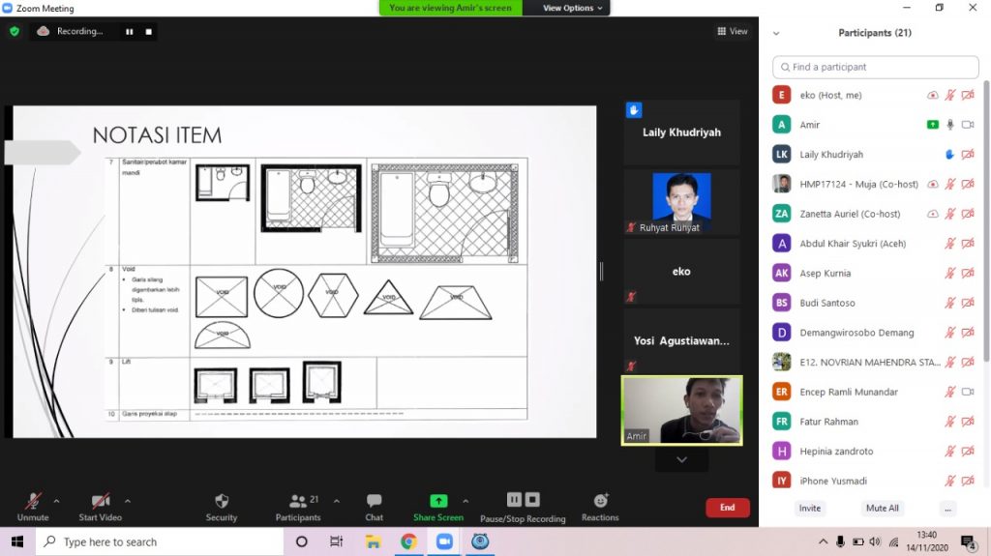991x556 pixels.
Task: Show more video thumbnails down arrow
Action: 681,459
